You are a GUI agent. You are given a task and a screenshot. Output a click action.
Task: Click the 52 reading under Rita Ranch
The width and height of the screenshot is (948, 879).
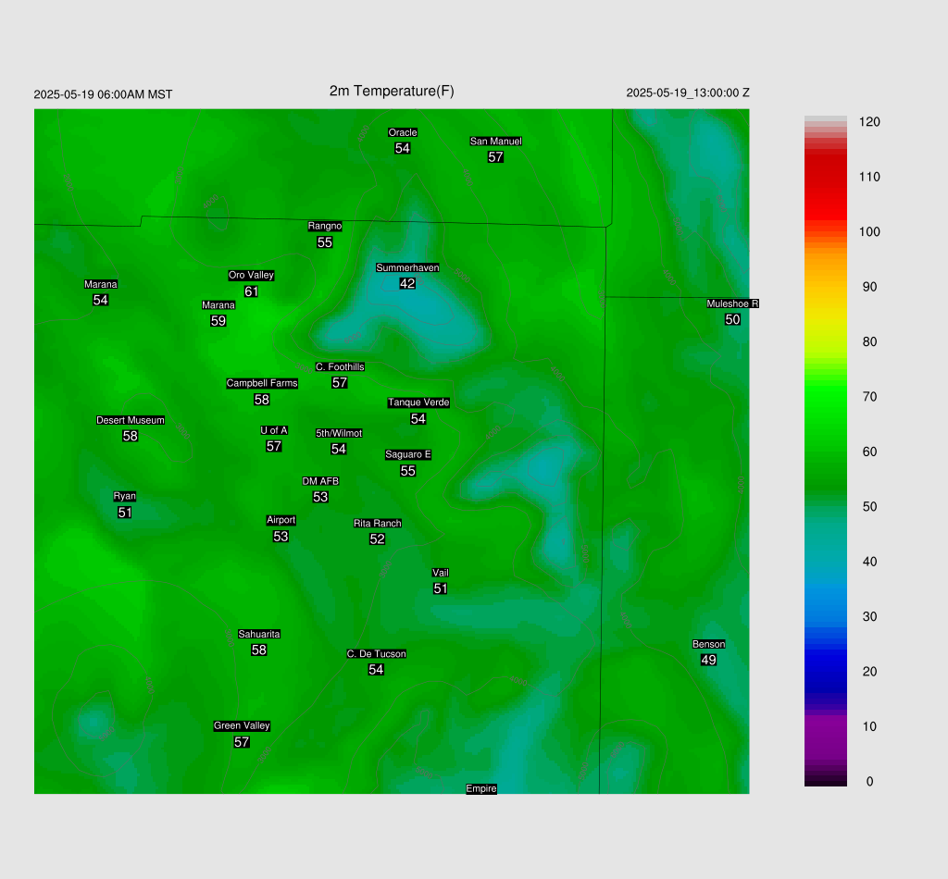pyautogui.click(x=378, y=539)
